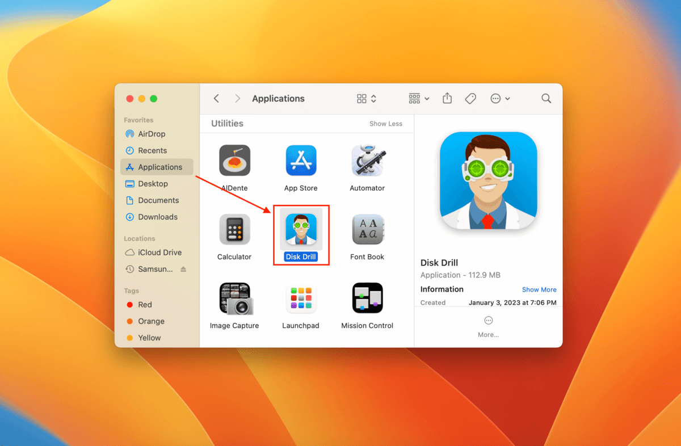
Task: Click the Information heading in preview pane
Action: point(442,289)
